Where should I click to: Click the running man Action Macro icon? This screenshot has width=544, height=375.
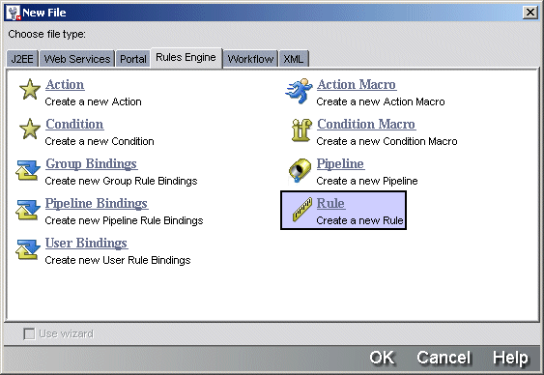coord(299,91)
